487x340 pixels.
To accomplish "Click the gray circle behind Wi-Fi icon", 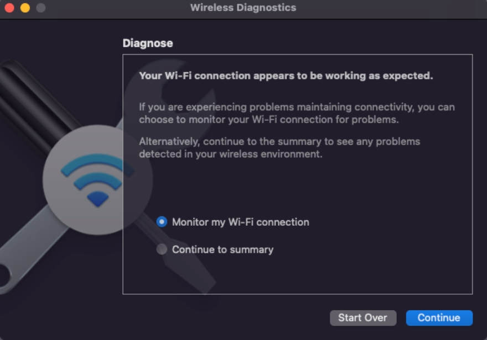I will (97, 180).
